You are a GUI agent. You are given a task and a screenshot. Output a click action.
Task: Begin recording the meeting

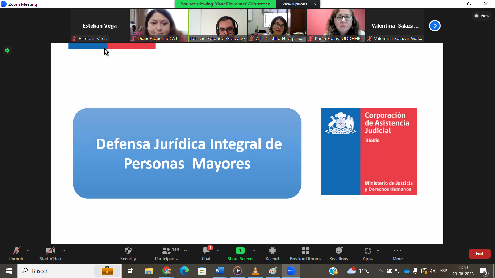click(272, 253)
